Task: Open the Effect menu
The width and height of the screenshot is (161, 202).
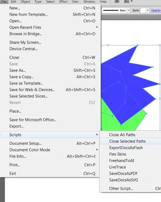Action: click(x=63, y=2)
